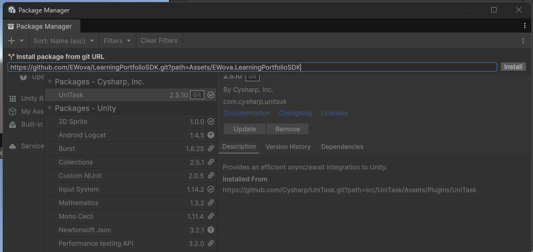Select the Newtonsoft Json package
This screenshot has width=533, height=252.
130,230
